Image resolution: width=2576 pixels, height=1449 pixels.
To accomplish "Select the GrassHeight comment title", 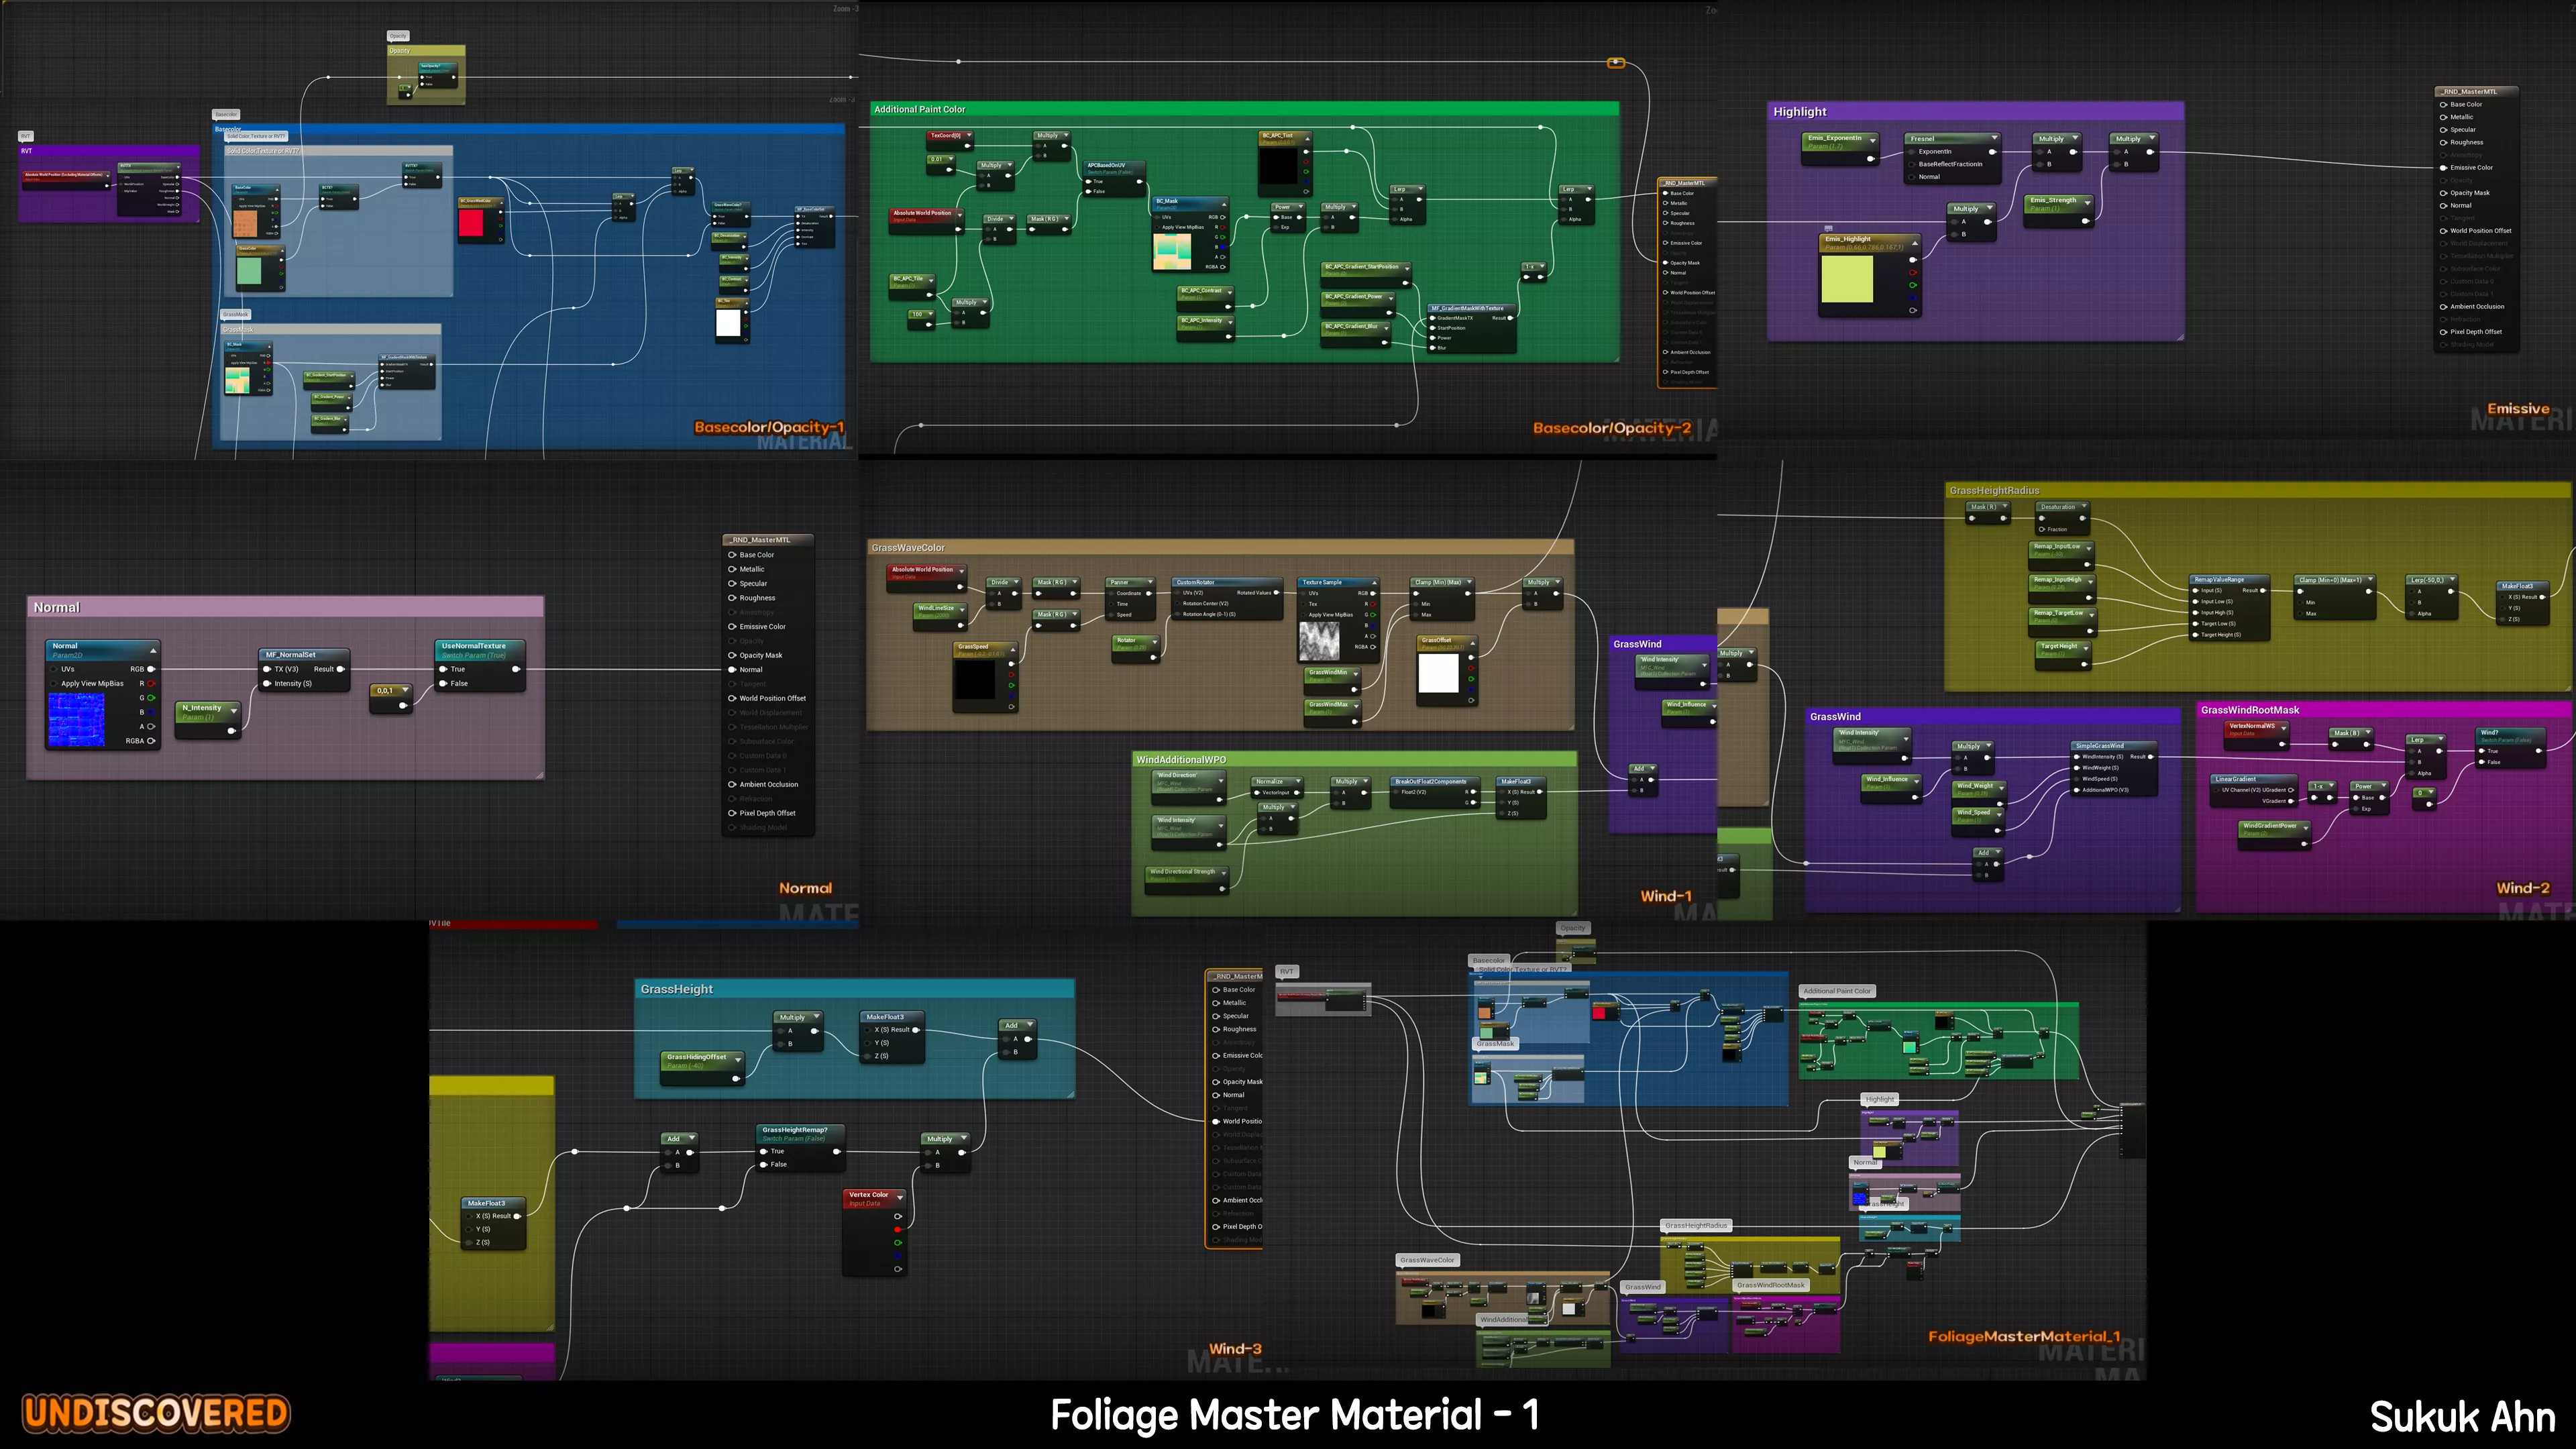I will click(677, 989).
